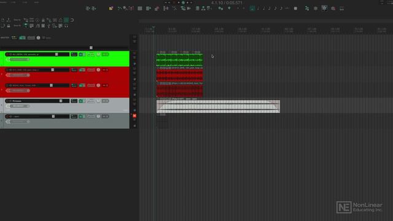393x221 pixels.
Task: Click the volume fader handle on green track
Action: coord(56,55)
